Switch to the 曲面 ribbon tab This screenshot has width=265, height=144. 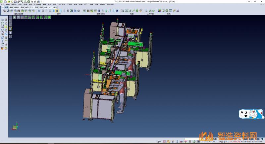click(26, 7)
